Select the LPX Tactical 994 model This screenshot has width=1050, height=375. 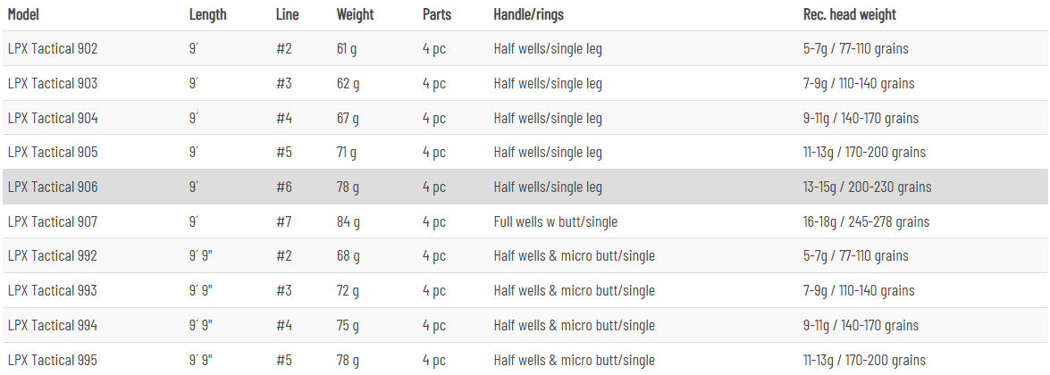[52, 325]
